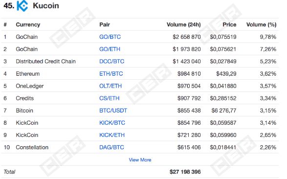Sort by the Currency column header
The image size is (287, 179).
pos(28,24)
